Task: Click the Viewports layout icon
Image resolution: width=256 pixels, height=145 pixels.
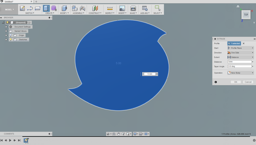Action: [146, 134]
